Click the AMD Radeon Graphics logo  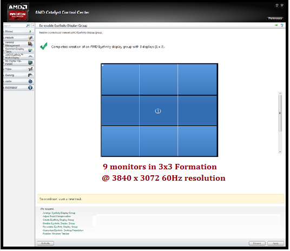[x=18, y=12]
